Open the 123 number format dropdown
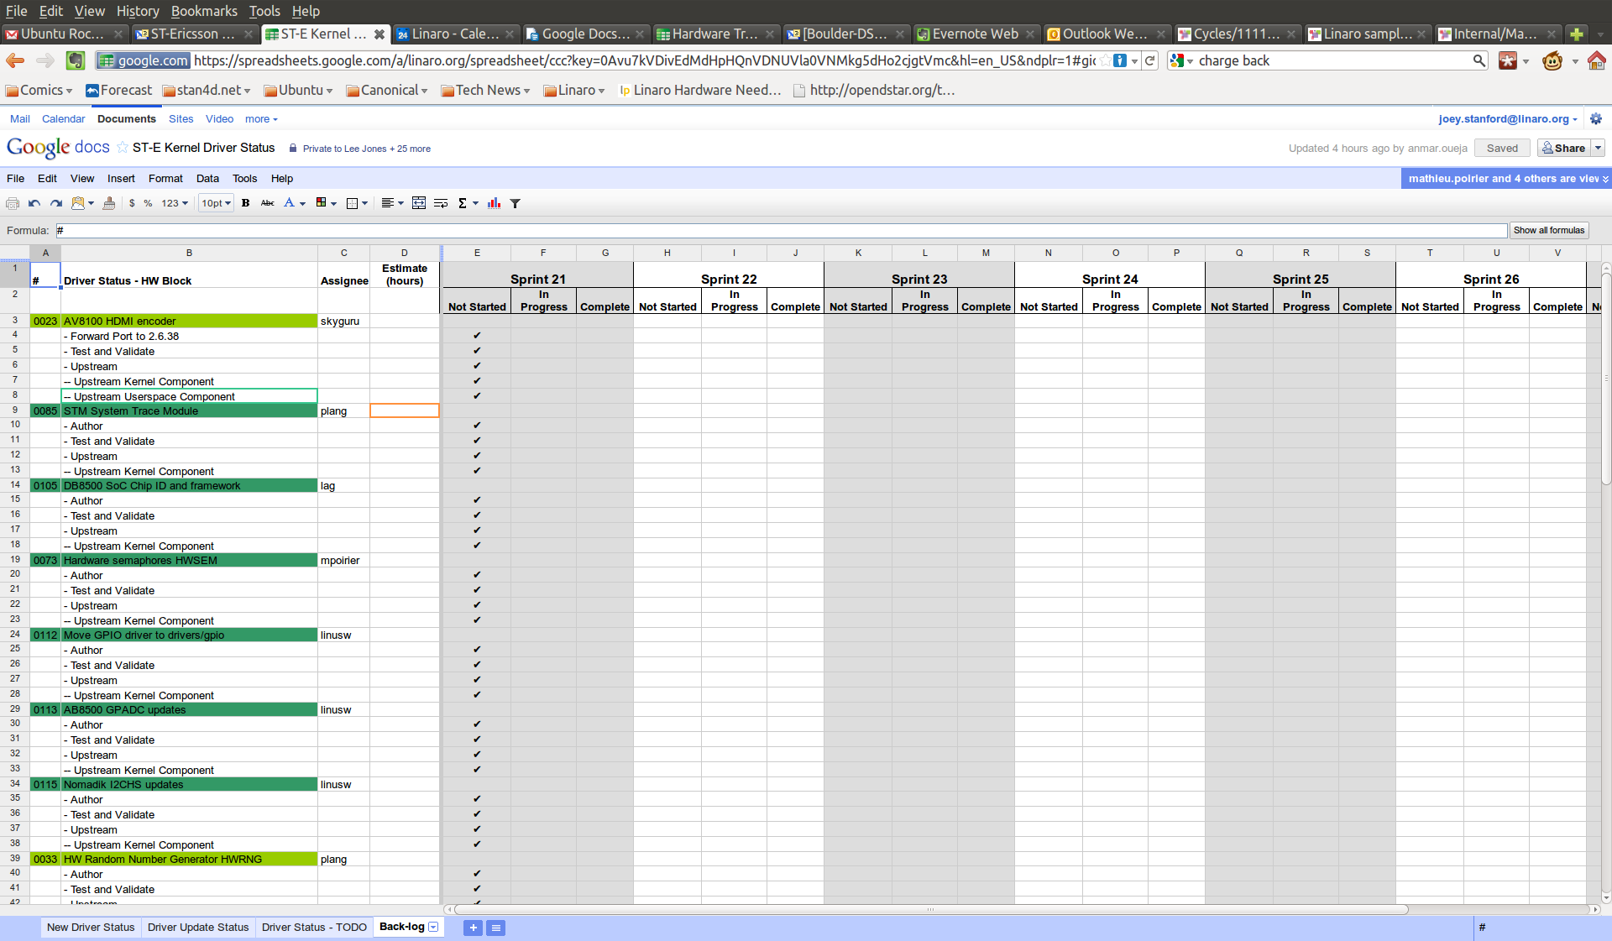 pos(175,203)
